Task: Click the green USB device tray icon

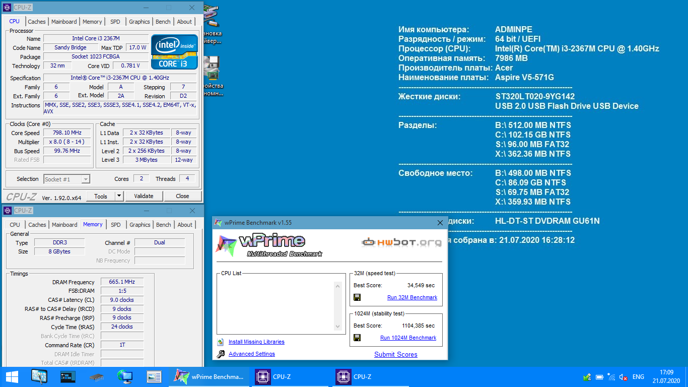Action: tap(587, 377)
